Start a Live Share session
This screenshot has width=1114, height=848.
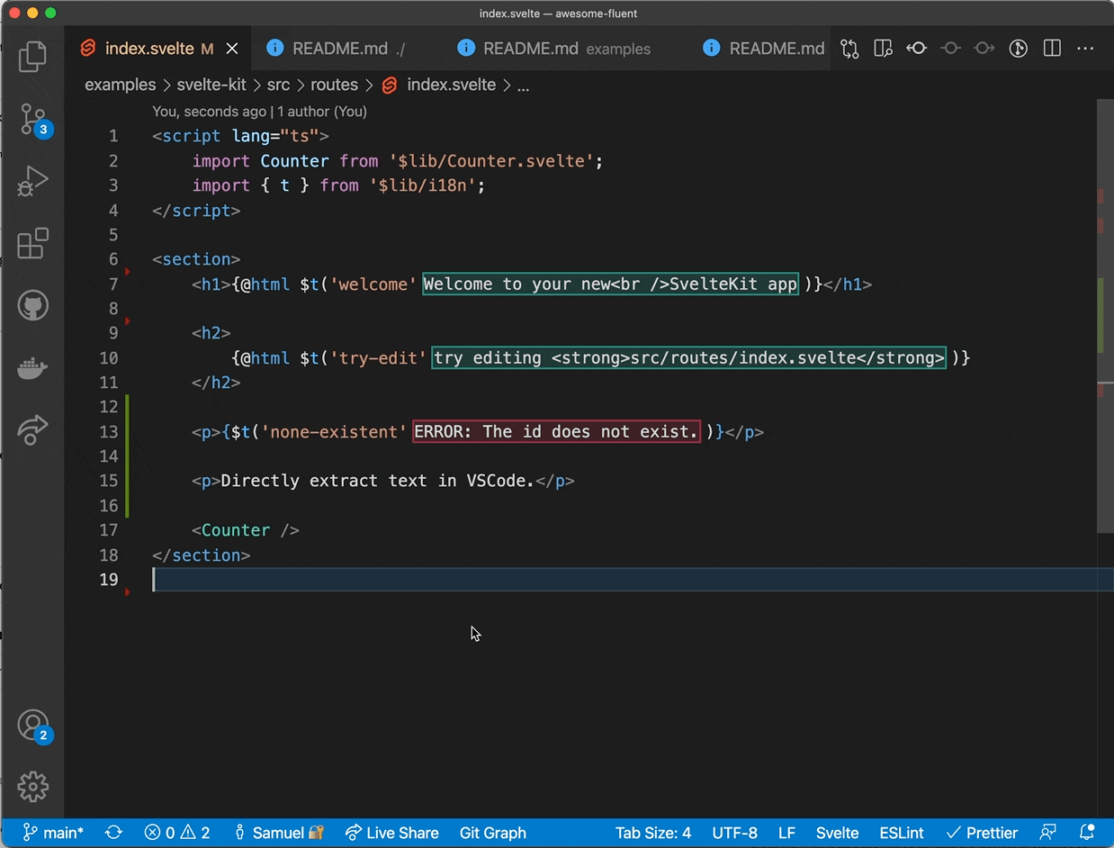[391, 833]
